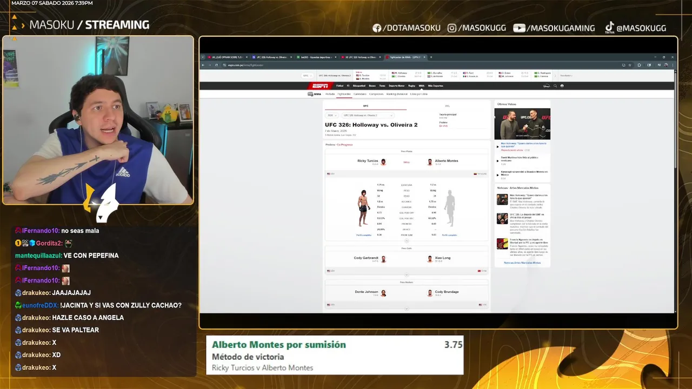
Task: Select the UFC tab
Action: 365,106
